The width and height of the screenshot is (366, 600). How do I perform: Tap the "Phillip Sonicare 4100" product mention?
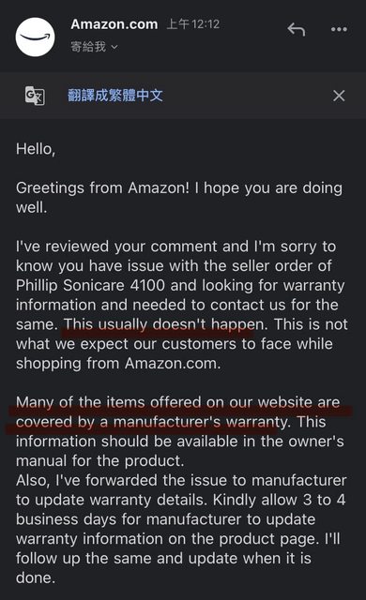coord(90,285)
